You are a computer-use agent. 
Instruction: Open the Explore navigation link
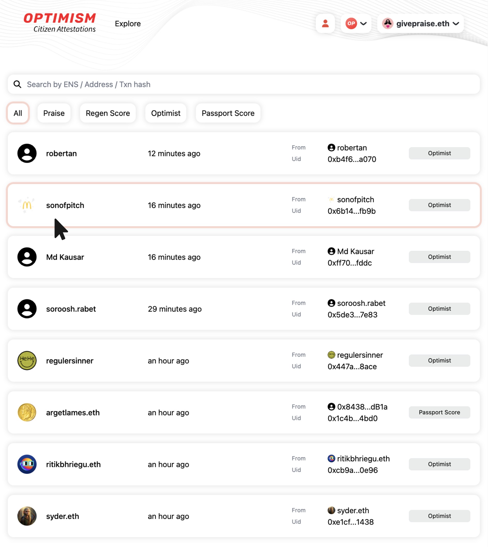(x=128, y=24)
